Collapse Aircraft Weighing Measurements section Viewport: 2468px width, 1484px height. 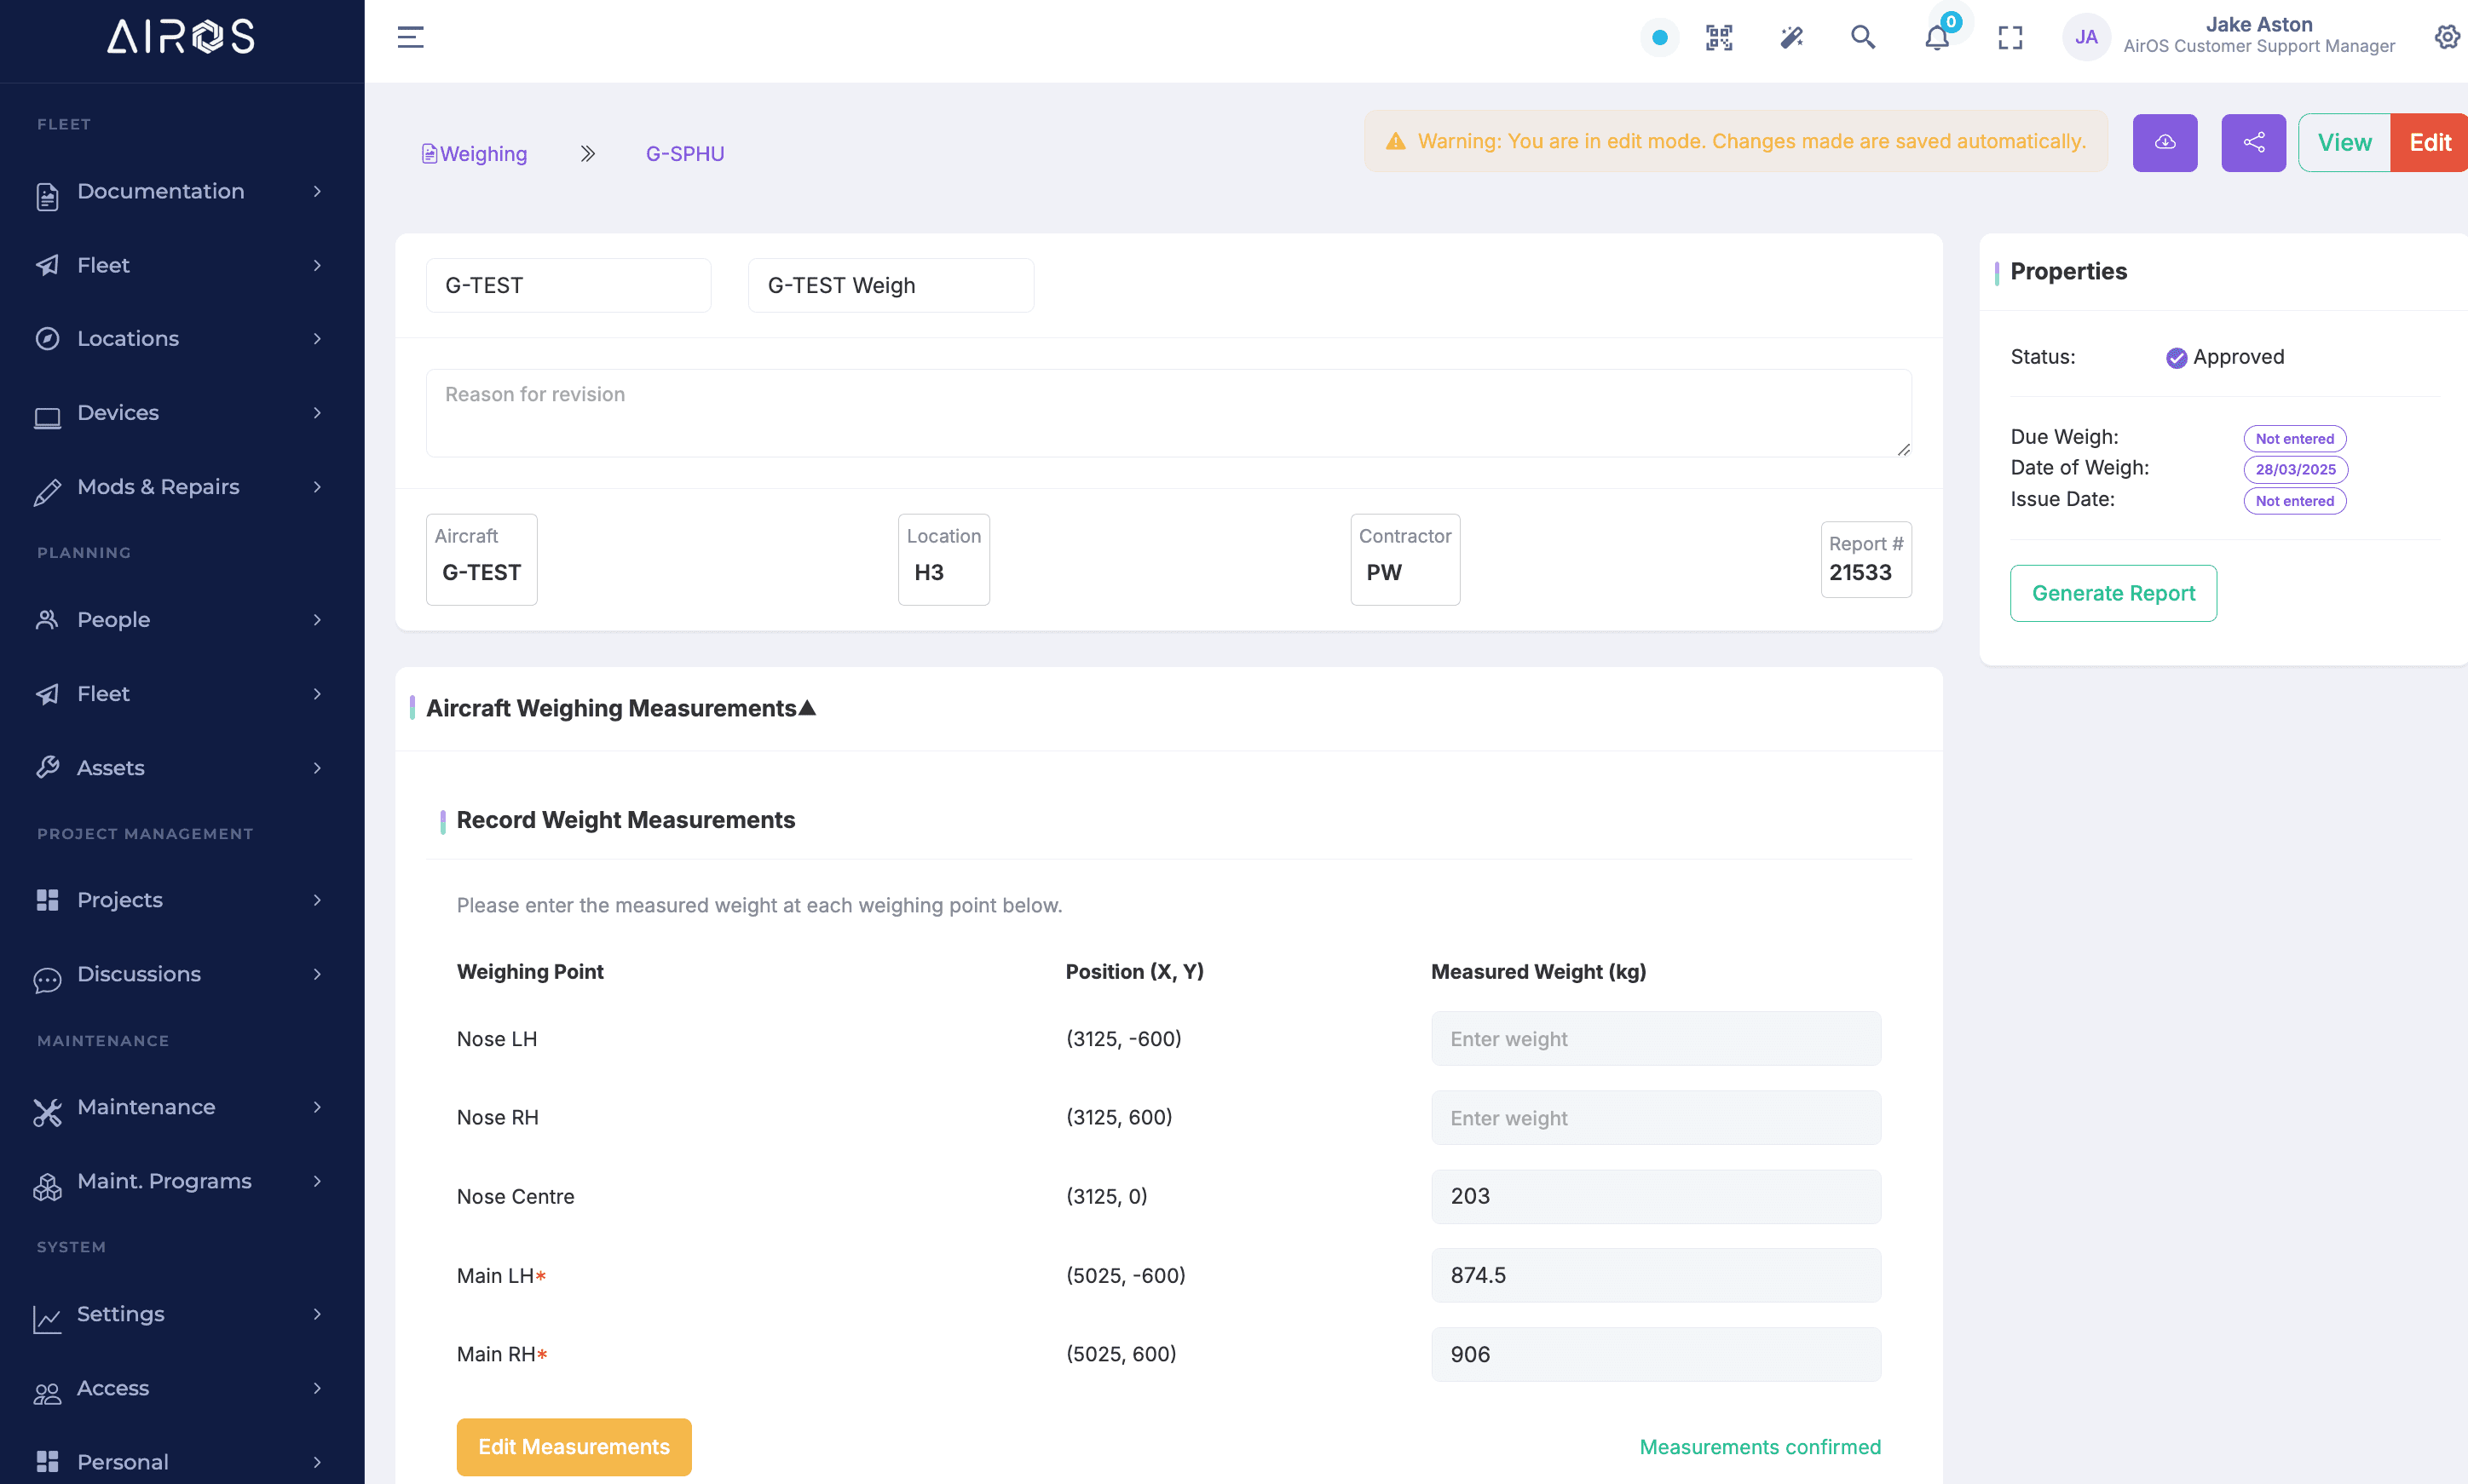pos(807,708)
